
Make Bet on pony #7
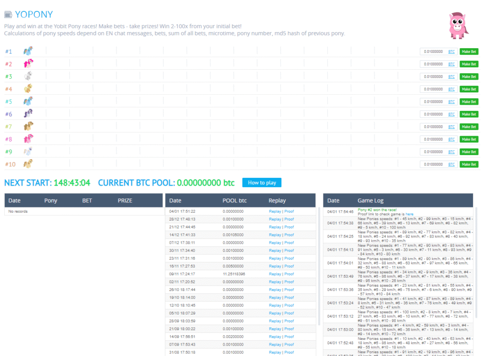click(x=469, y=127)
